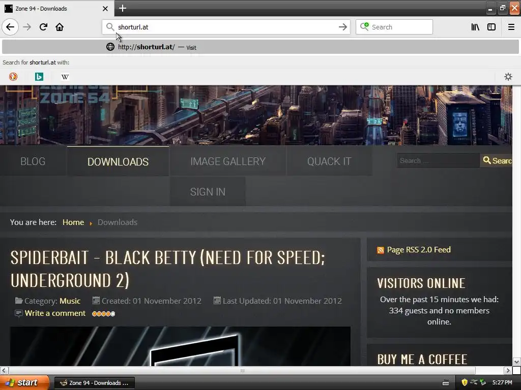521x390 pixels.
Task: Click the website search input field
Action: [438, 160]
